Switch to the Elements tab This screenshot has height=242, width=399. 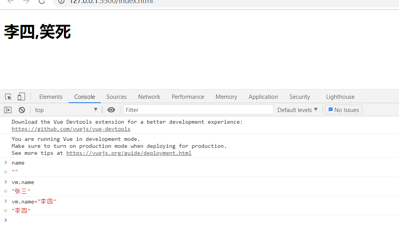coord(51,97)
